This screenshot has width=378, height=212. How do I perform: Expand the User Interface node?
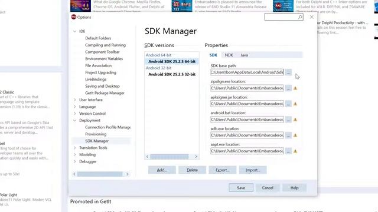[75, 100]
